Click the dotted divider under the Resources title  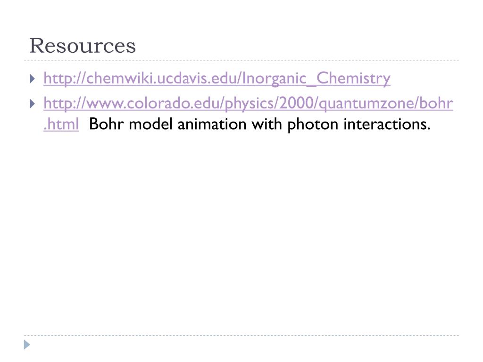click(241, 60)
